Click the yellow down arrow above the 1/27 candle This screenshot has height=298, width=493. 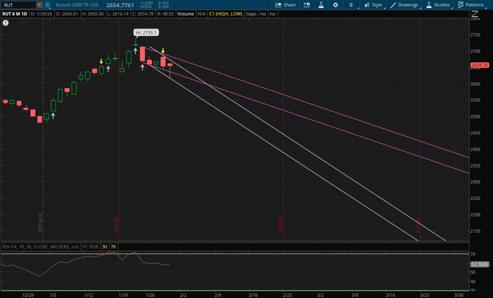pyautogui.click(x=163, y=51)
